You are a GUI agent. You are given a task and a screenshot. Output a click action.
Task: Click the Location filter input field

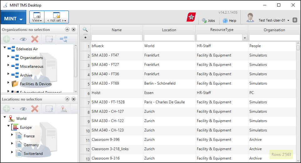169,38
